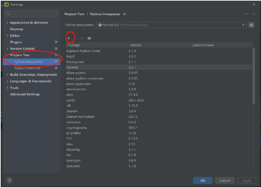
Task: Open Plugins settings
Action: (16, 42)
